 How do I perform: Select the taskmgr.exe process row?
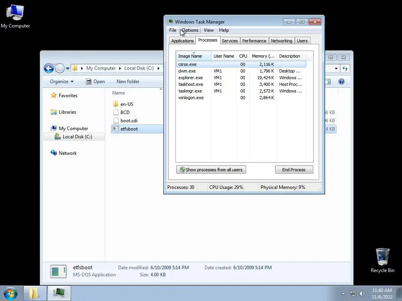coord(241,91)
